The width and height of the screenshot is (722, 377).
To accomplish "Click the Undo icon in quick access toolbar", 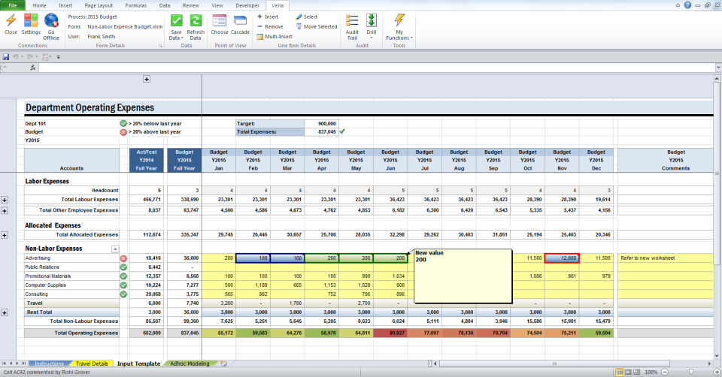I will [x=16, y=57].
